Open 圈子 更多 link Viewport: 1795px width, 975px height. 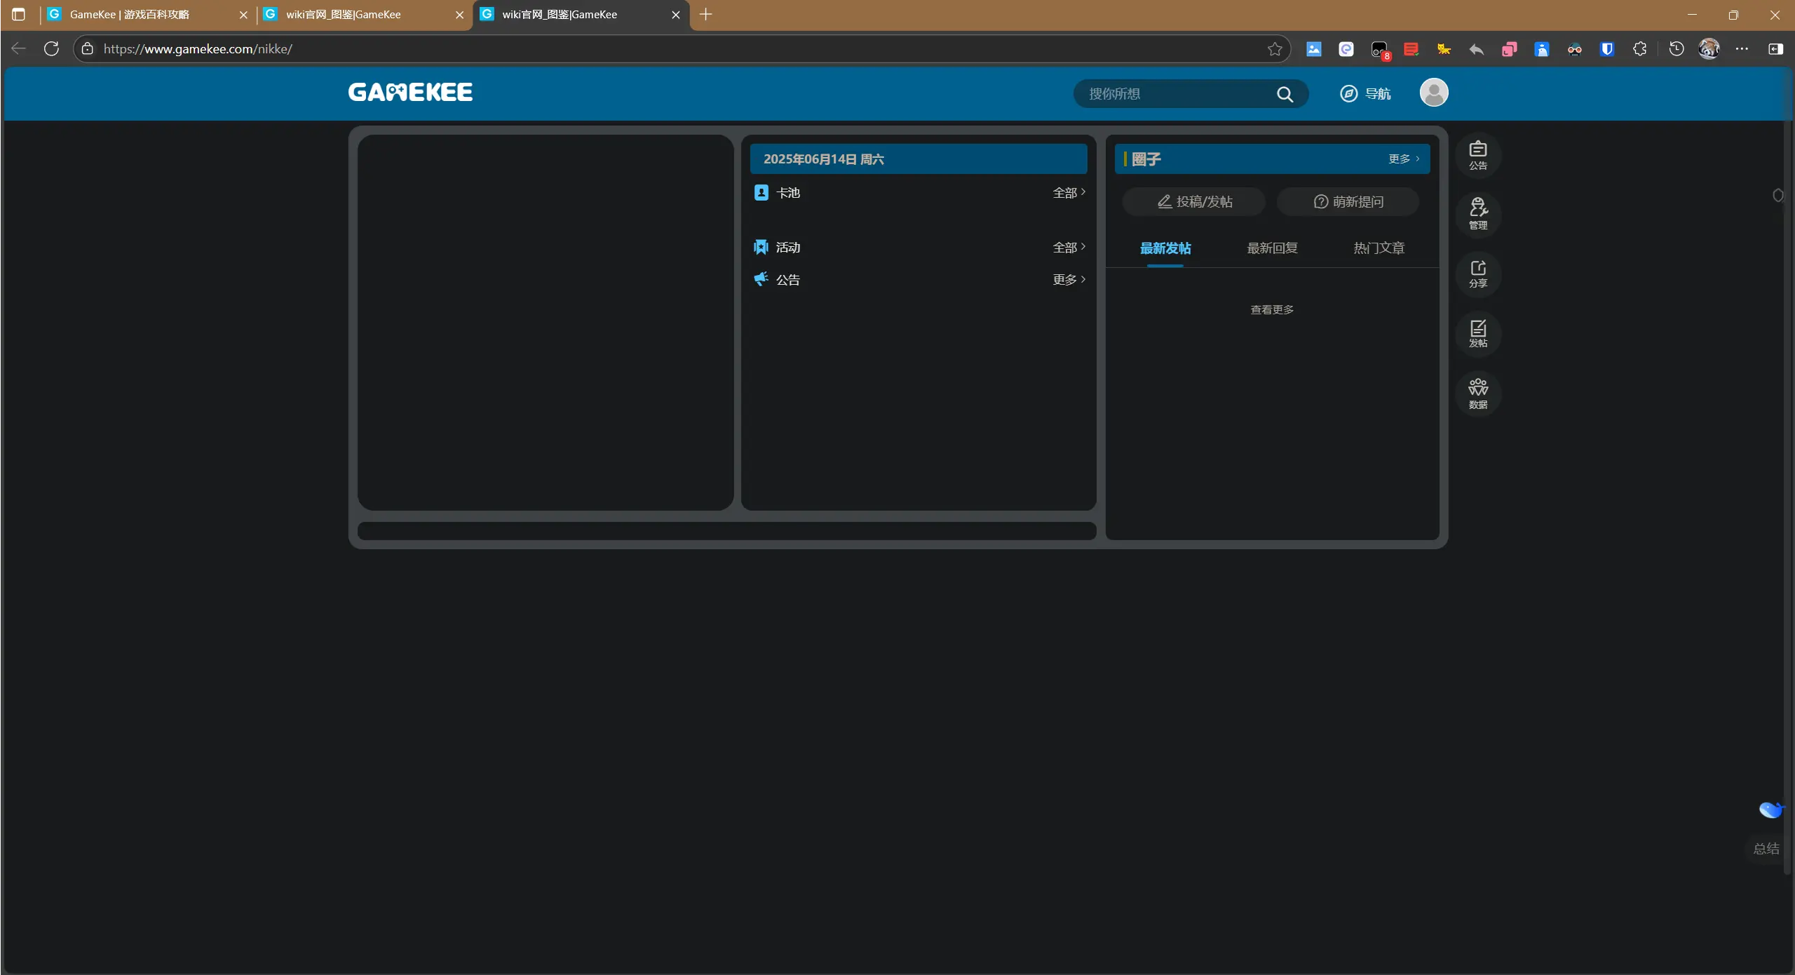pyautogui.click(x=1403, y=159)
